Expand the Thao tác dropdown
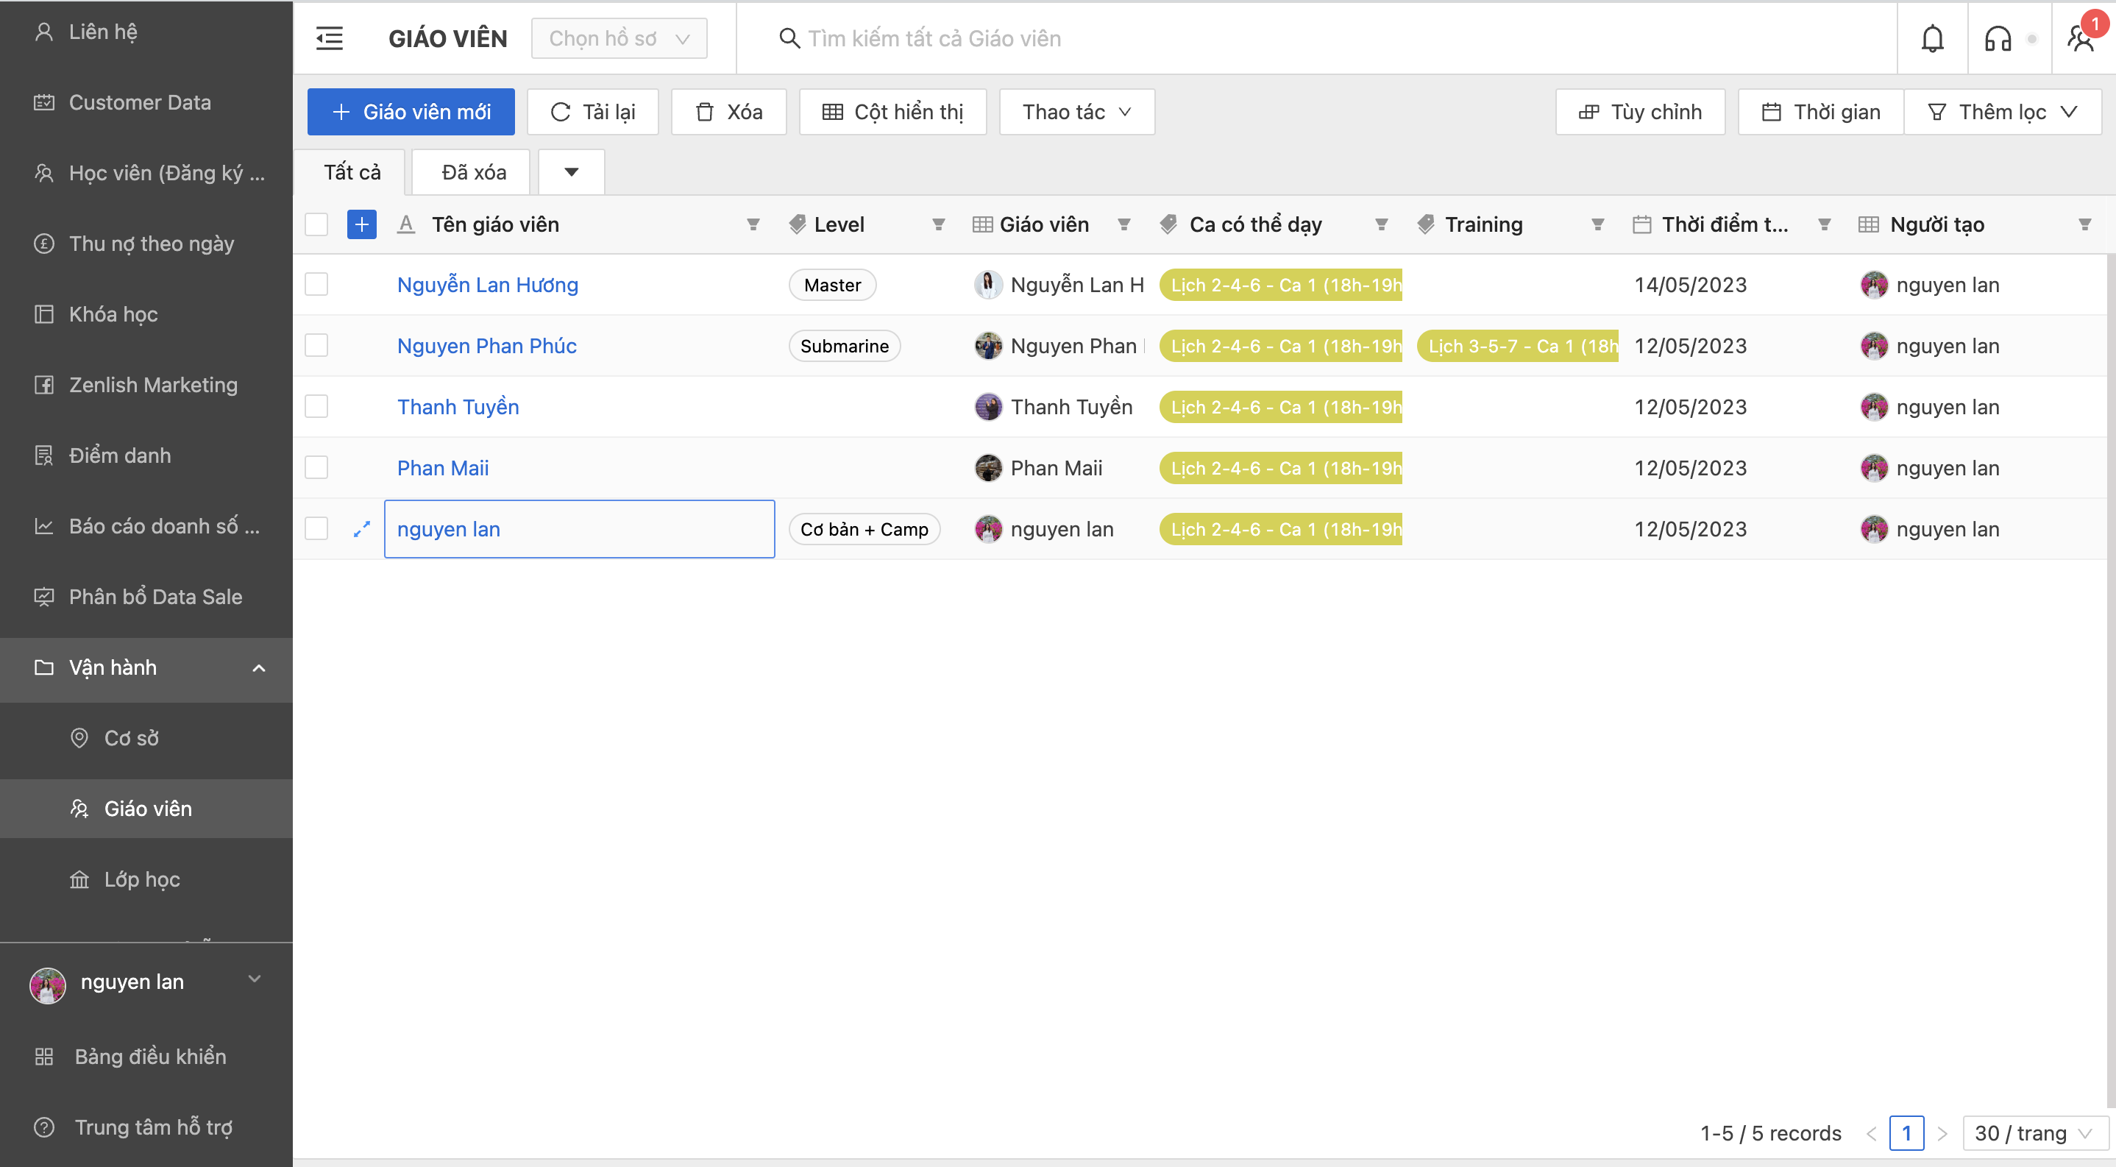The image size is (2116, 1167). coord(1076,112)
